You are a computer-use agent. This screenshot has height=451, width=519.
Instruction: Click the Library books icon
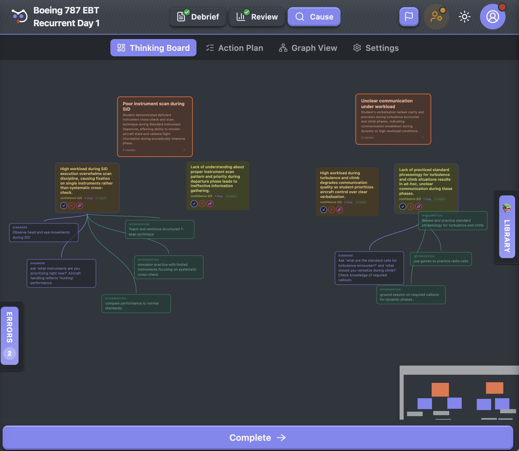[507, 208]
